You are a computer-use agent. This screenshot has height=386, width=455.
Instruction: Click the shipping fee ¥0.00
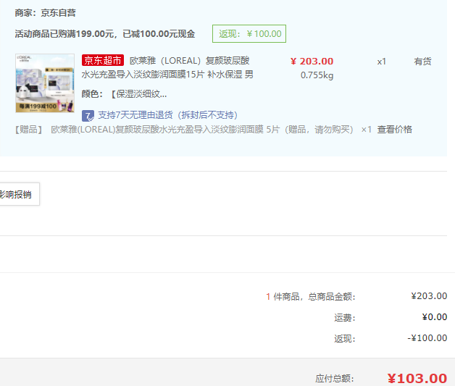435,317
